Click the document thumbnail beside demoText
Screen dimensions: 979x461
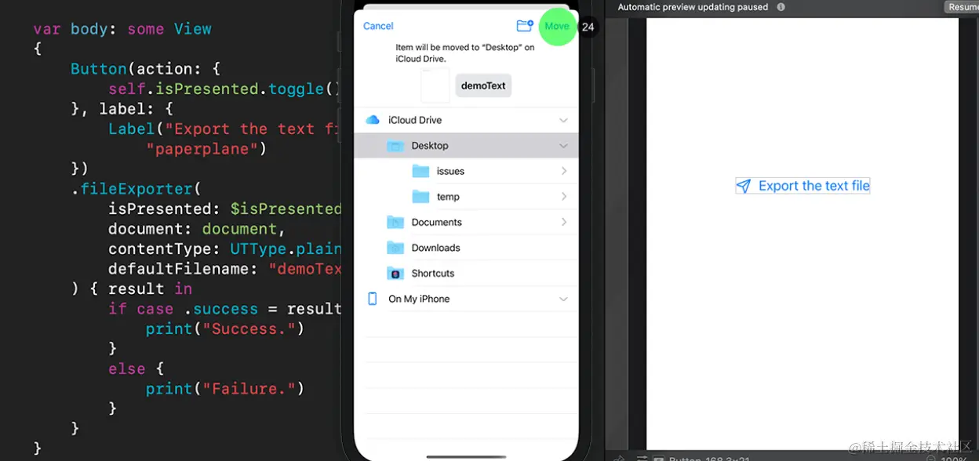435,85
